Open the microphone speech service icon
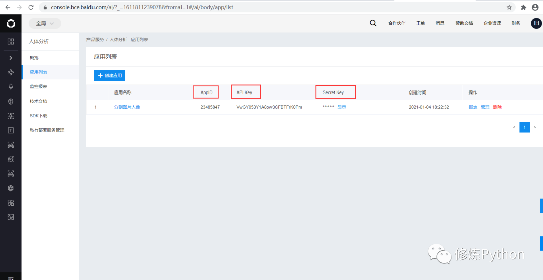 point(11,87)
